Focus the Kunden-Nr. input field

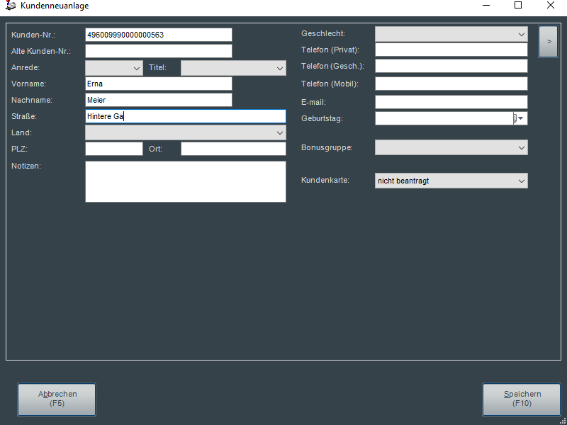click(158, 35)
